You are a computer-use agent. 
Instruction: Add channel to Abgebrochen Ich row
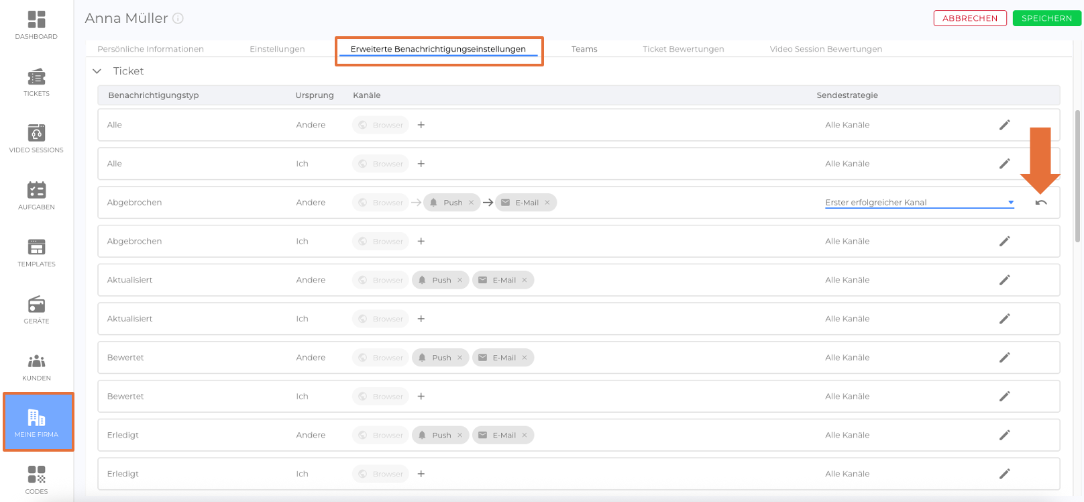[x=421, y=242]
